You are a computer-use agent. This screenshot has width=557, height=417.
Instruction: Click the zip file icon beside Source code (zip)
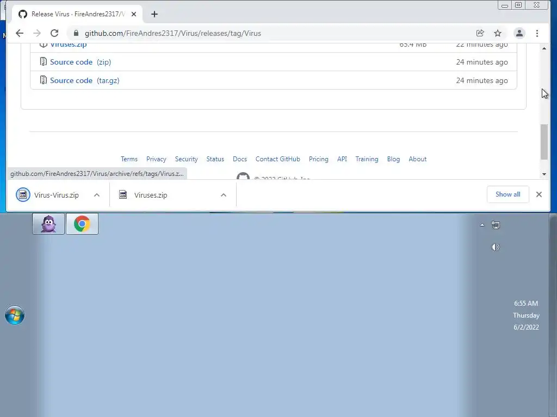44,62
